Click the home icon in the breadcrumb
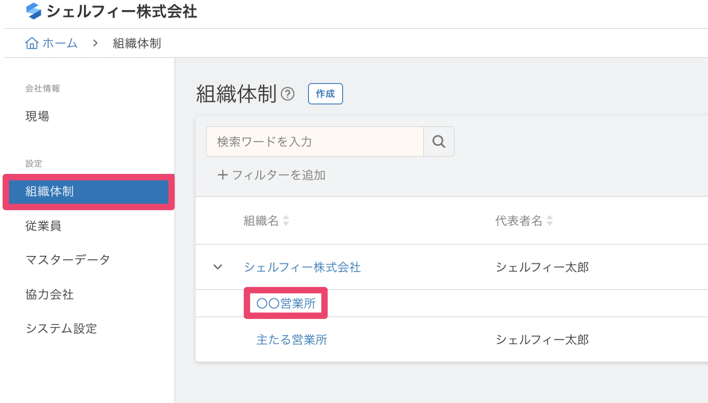The image size is (708, 403). click(32, 43)
